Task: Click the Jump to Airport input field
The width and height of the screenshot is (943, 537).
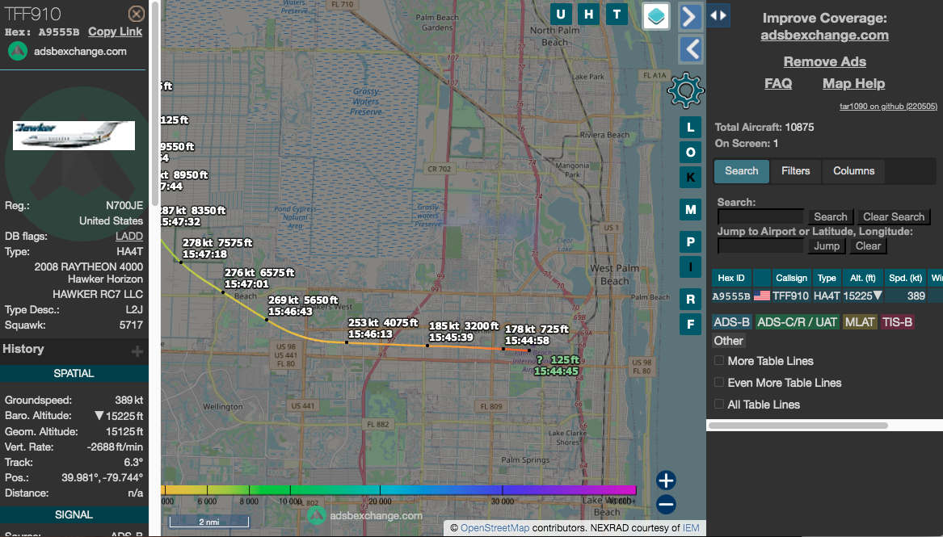Action: point(760,245)
